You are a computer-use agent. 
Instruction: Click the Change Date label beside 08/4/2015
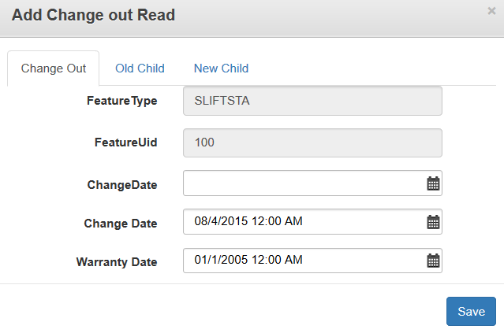pyautogui.click(x=120, y=224)
